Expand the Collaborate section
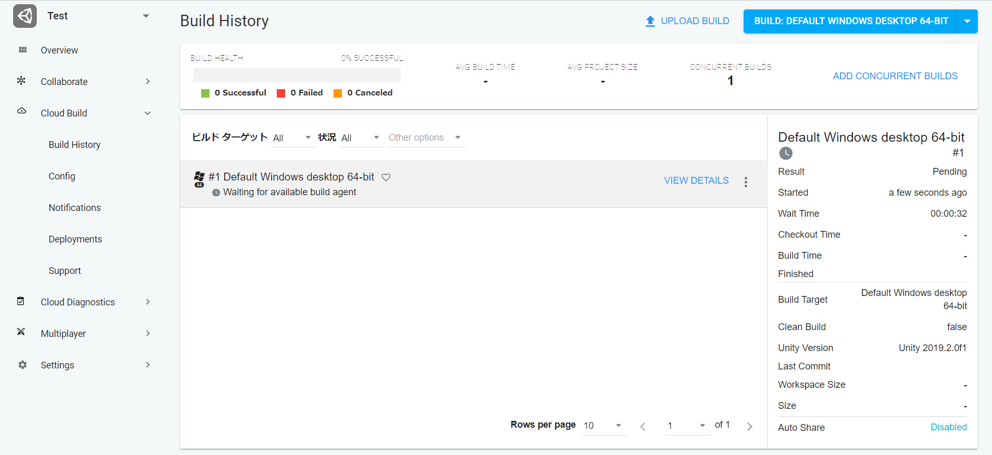The width and height of the screenshot is (992, 455). click(148, 81)
